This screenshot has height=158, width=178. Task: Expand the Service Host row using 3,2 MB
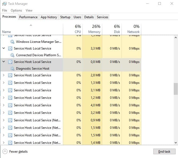(x=4, y=113)
